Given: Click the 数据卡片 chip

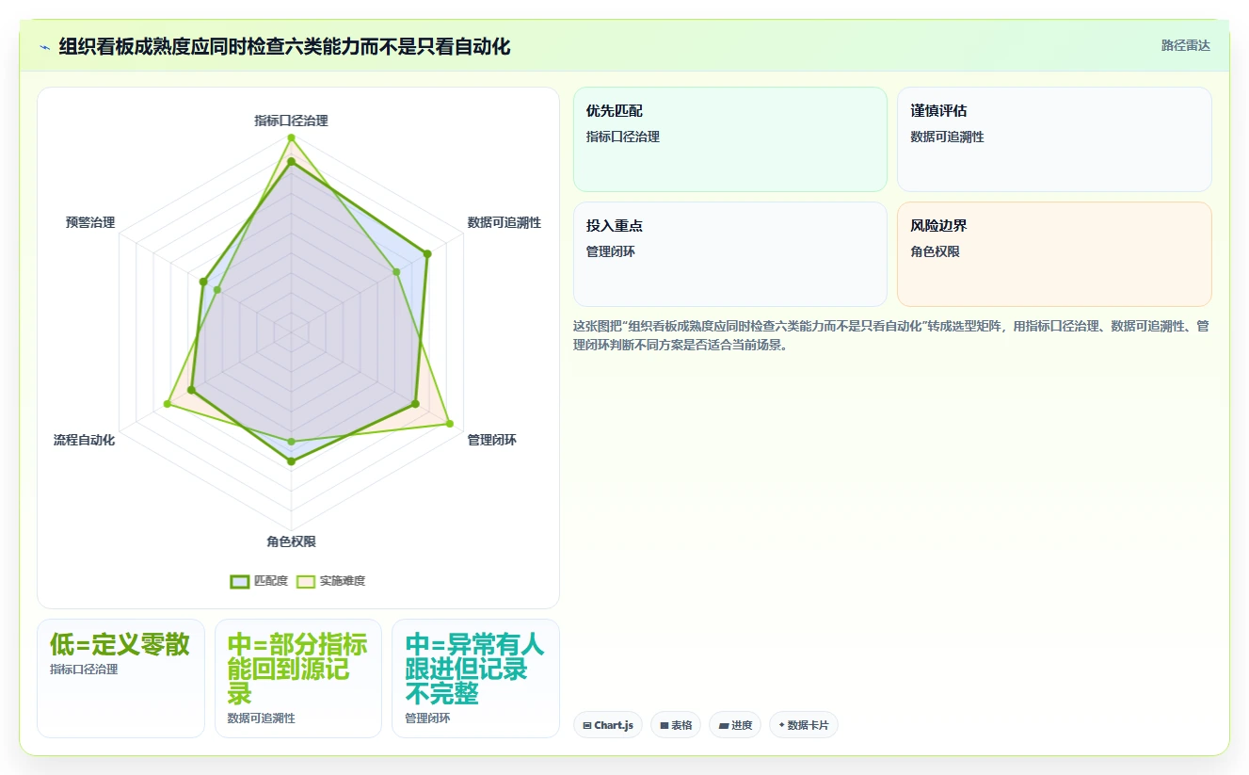Looking at the screenshot, I should 804,725.
